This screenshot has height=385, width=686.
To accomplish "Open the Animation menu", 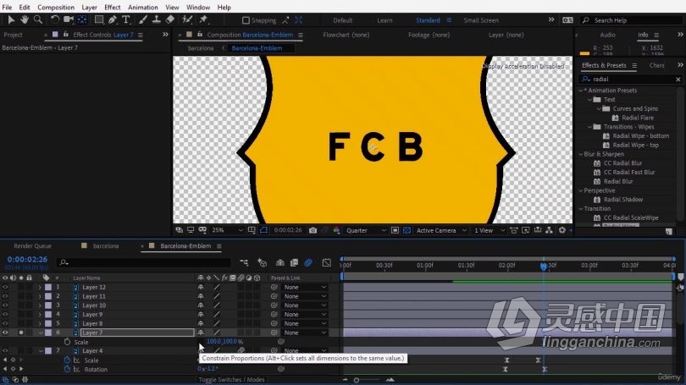I will (x=142, y=8).
